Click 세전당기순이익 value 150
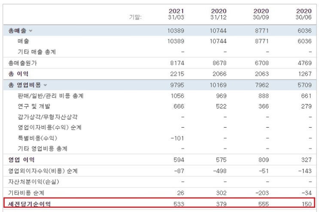Viewport: 319px width, 212px height. pyautogui.click(x=307, y=204)
